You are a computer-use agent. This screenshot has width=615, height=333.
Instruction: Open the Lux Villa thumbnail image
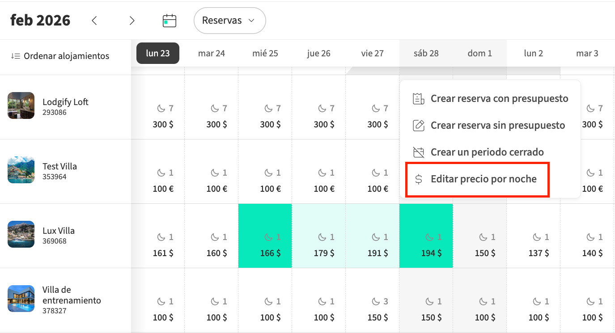pyautogui.click(x=21, y=234)
